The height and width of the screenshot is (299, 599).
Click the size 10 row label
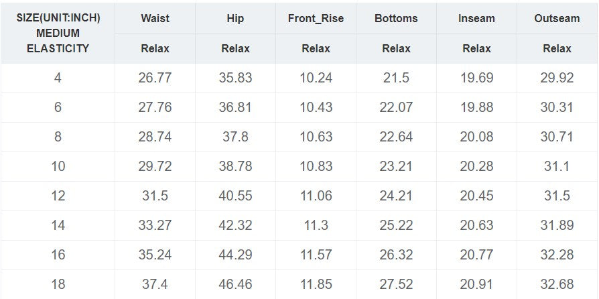pos(58,166)
